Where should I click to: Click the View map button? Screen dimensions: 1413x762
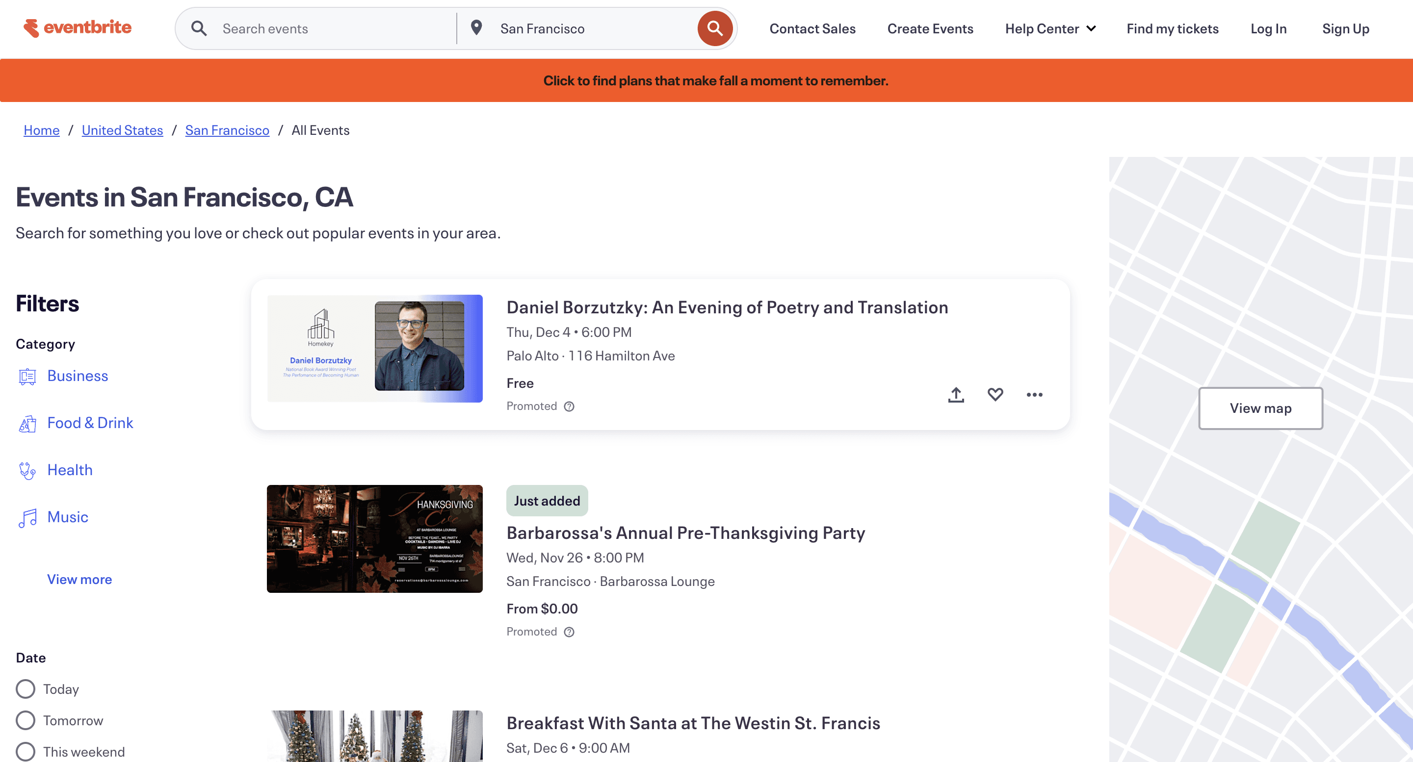pos(1260,408)
